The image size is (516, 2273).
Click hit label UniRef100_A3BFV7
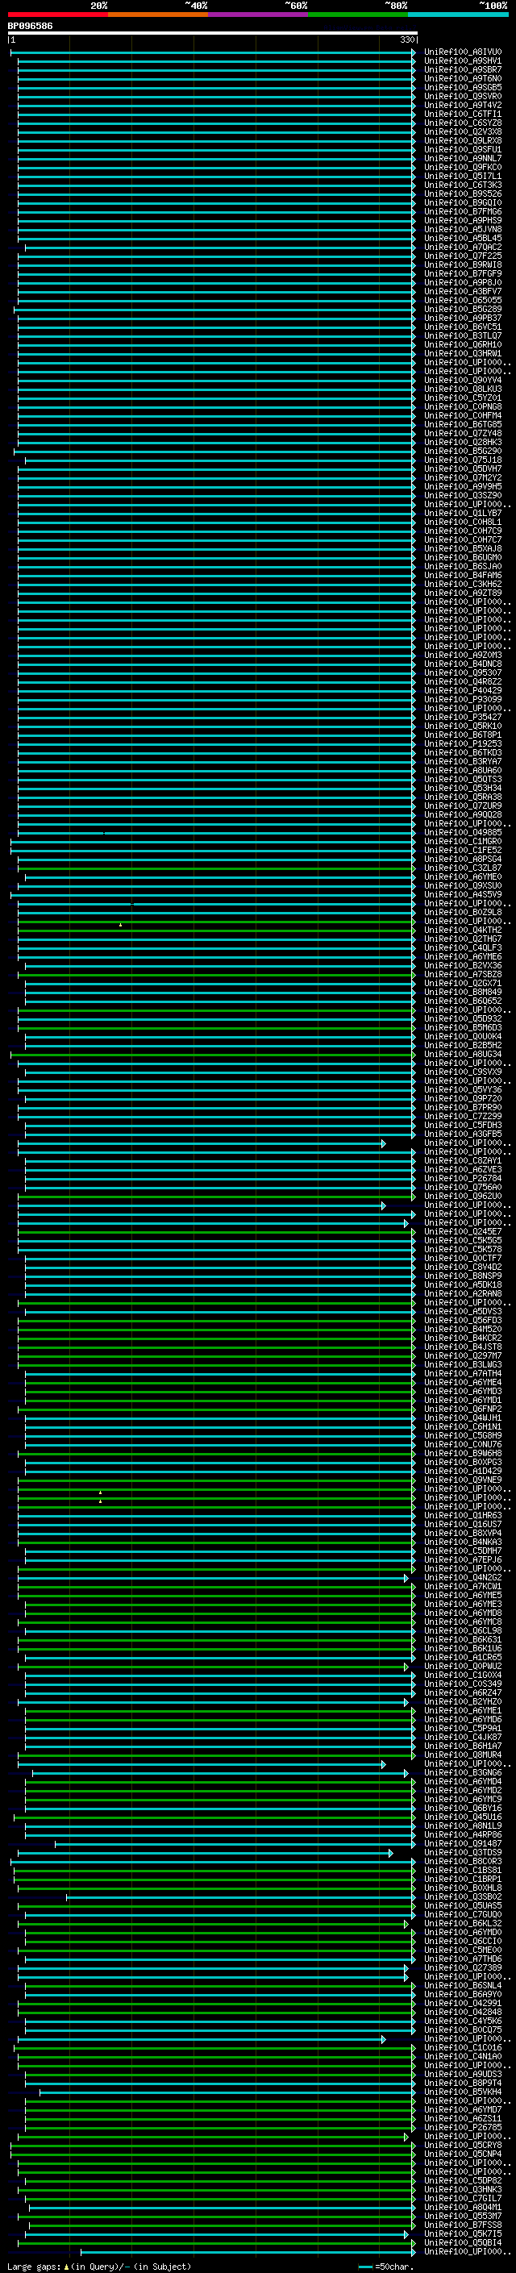coord(463,291)
